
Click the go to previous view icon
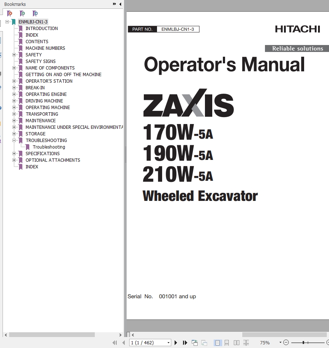(195, 343)
